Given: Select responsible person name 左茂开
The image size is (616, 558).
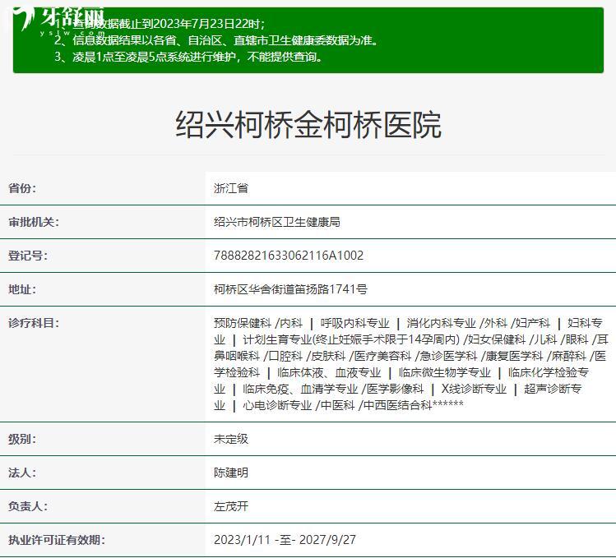Looking at the screenshot, I should pyautogui.click(x=231, y=506).
